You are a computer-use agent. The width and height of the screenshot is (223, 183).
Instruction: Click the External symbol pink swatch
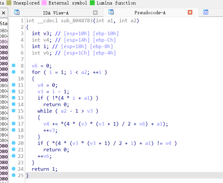click(44, 3)
